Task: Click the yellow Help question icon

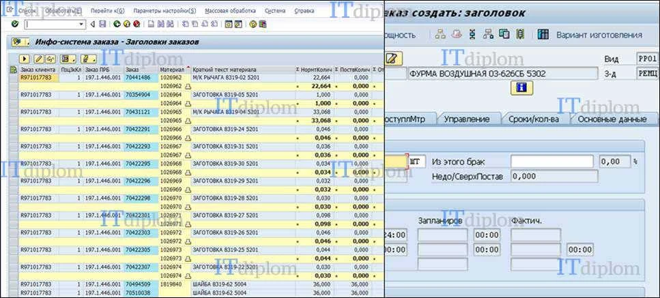Action: pyautogui.click(x=253, y=25)
